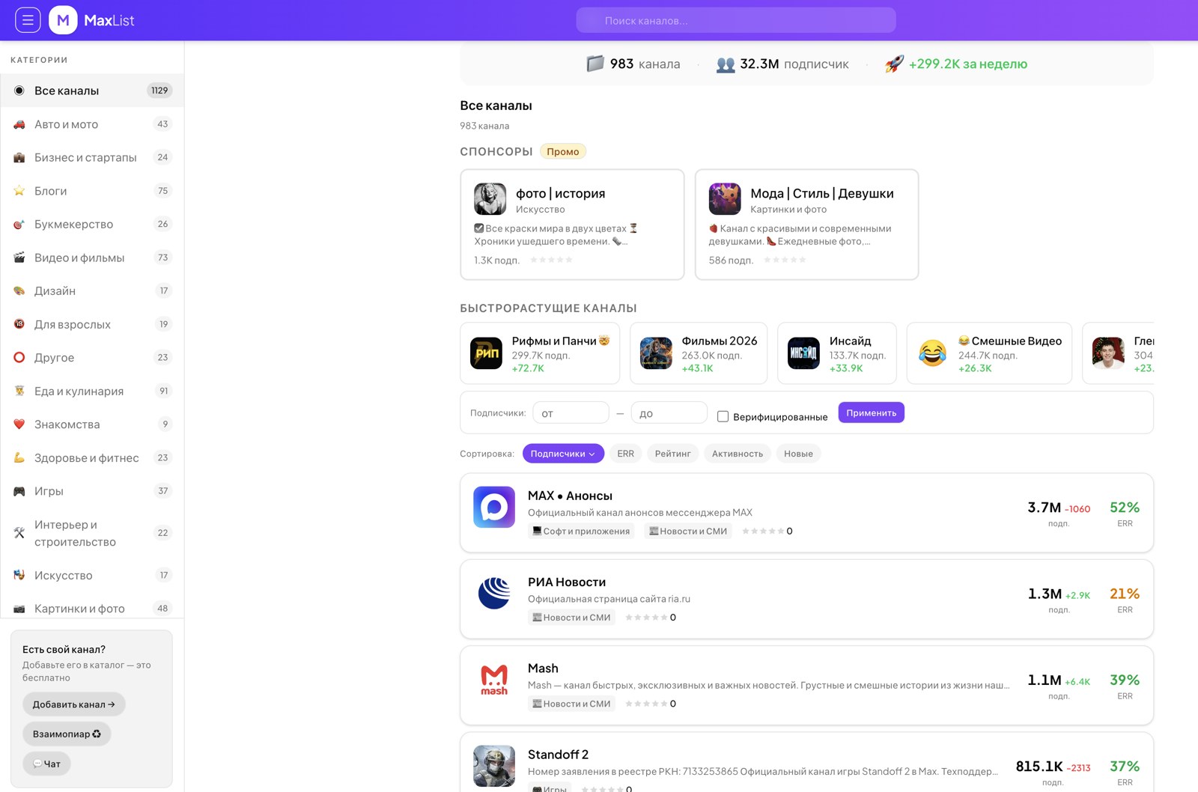Open the Подписчики sort dropdown
1198x792 pixels.
pyautogui.click(x=563, y=454)
